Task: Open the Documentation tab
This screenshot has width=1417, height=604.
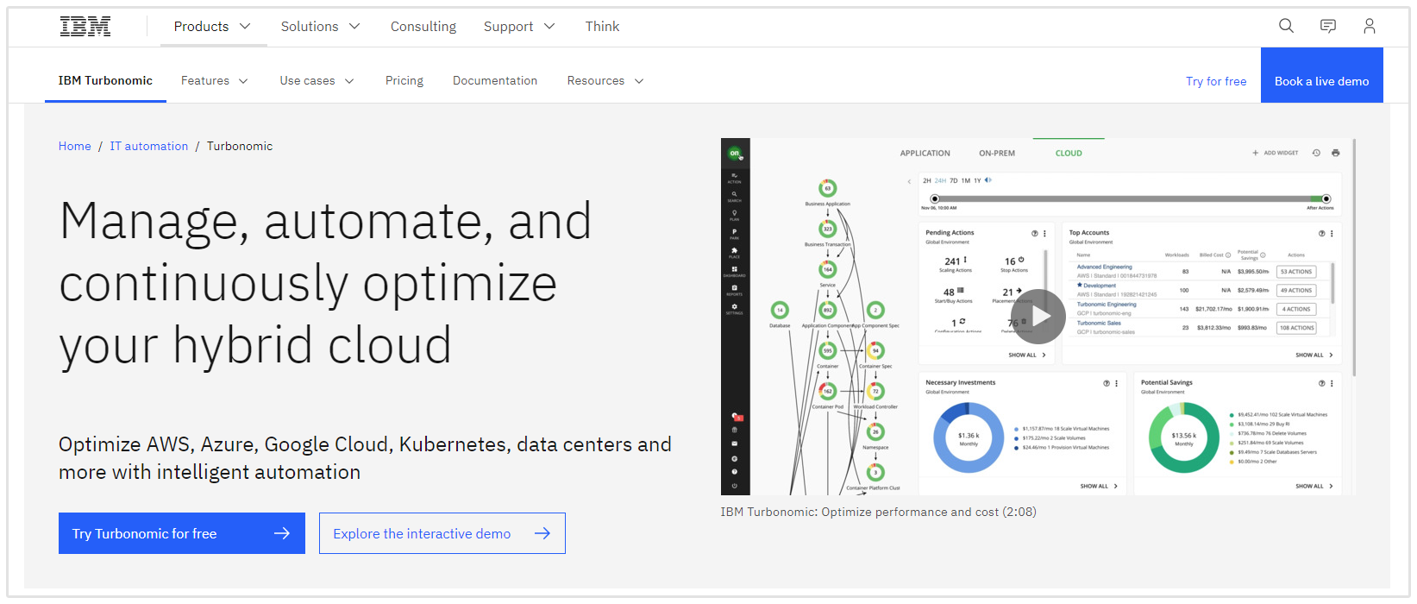Action: (495, 80)
